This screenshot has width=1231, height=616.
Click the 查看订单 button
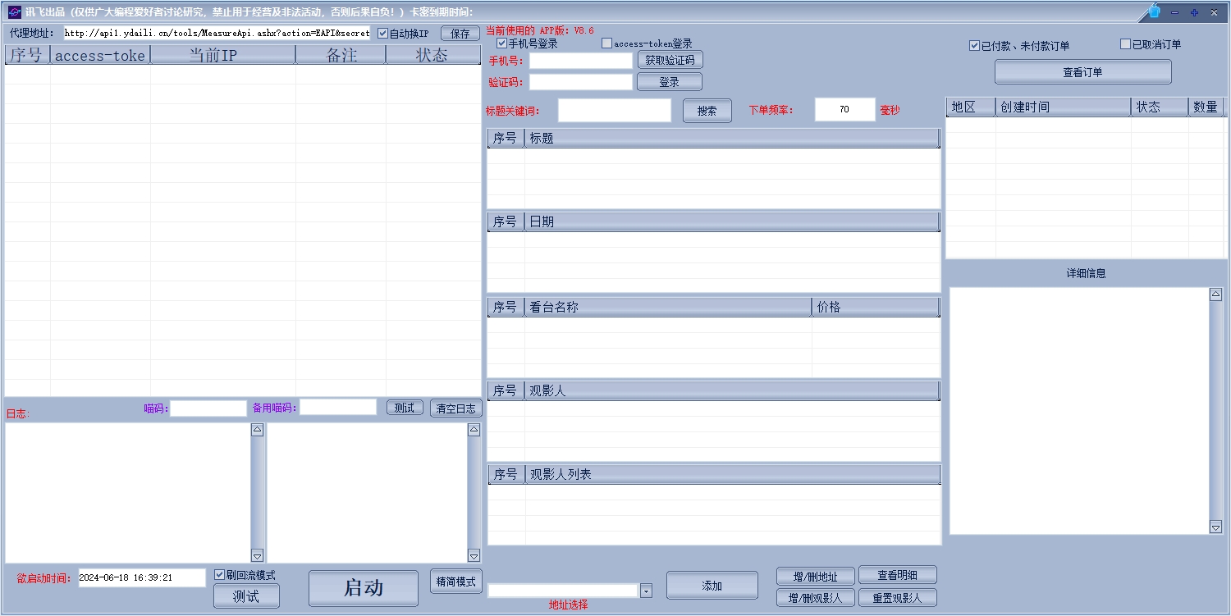tap(1082, 72)
